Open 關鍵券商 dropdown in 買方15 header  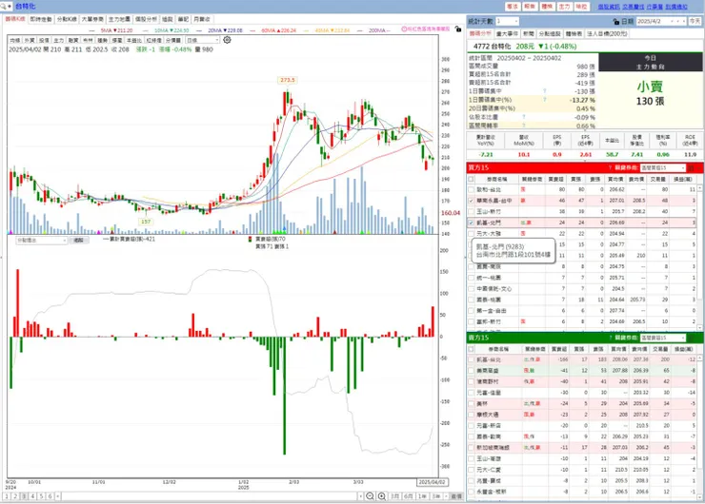(x=663, y=168)
